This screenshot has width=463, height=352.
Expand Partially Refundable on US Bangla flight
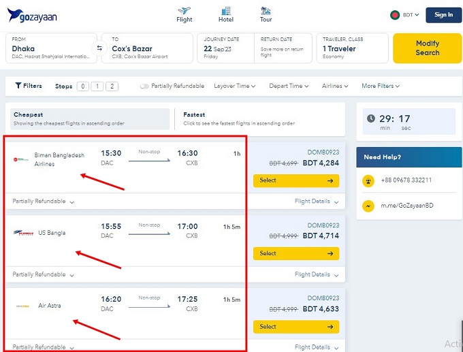[43, 274]
